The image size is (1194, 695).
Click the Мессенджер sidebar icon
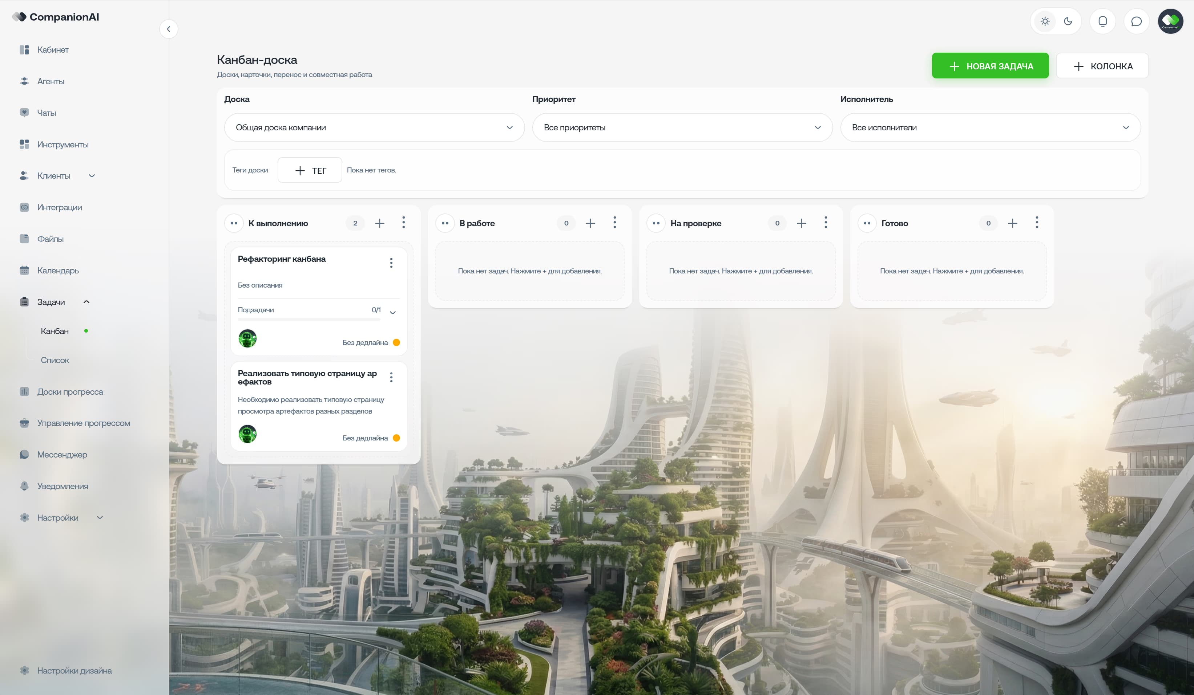pos(25,455)
